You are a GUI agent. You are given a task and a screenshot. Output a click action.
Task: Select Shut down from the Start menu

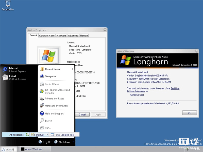65,142
